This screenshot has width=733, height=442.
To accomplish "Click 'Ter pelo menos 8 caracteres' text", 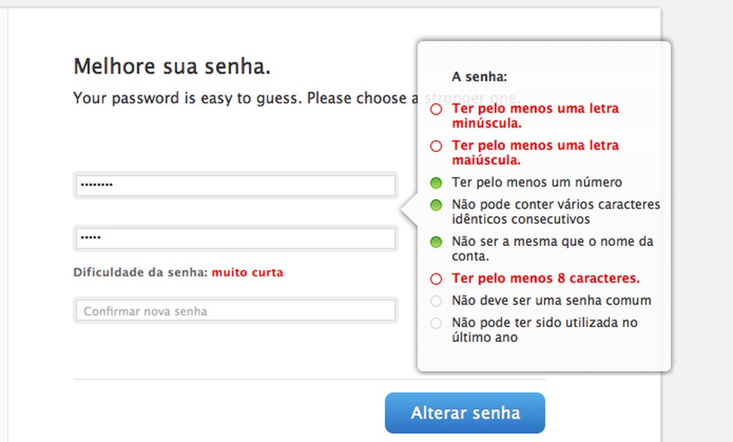I will click(x=545, y=279).
